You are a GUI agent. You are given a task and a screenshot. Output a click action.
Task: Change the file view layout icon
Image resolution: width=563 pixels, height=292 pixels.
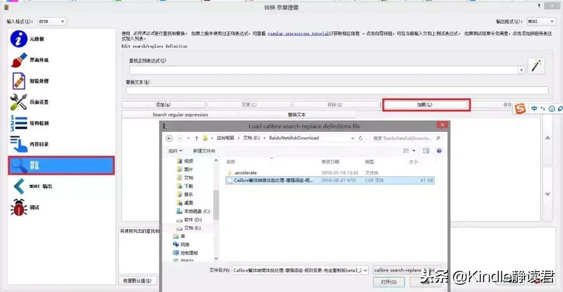pos(406,150)
